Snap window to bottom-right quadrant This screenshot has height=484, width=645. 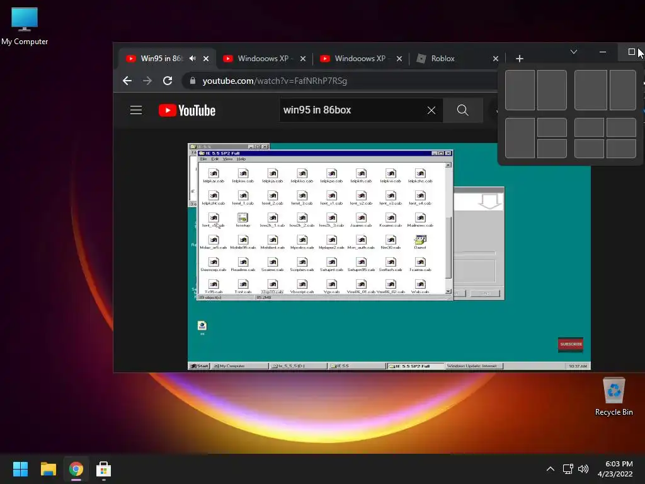click(621, 149)
